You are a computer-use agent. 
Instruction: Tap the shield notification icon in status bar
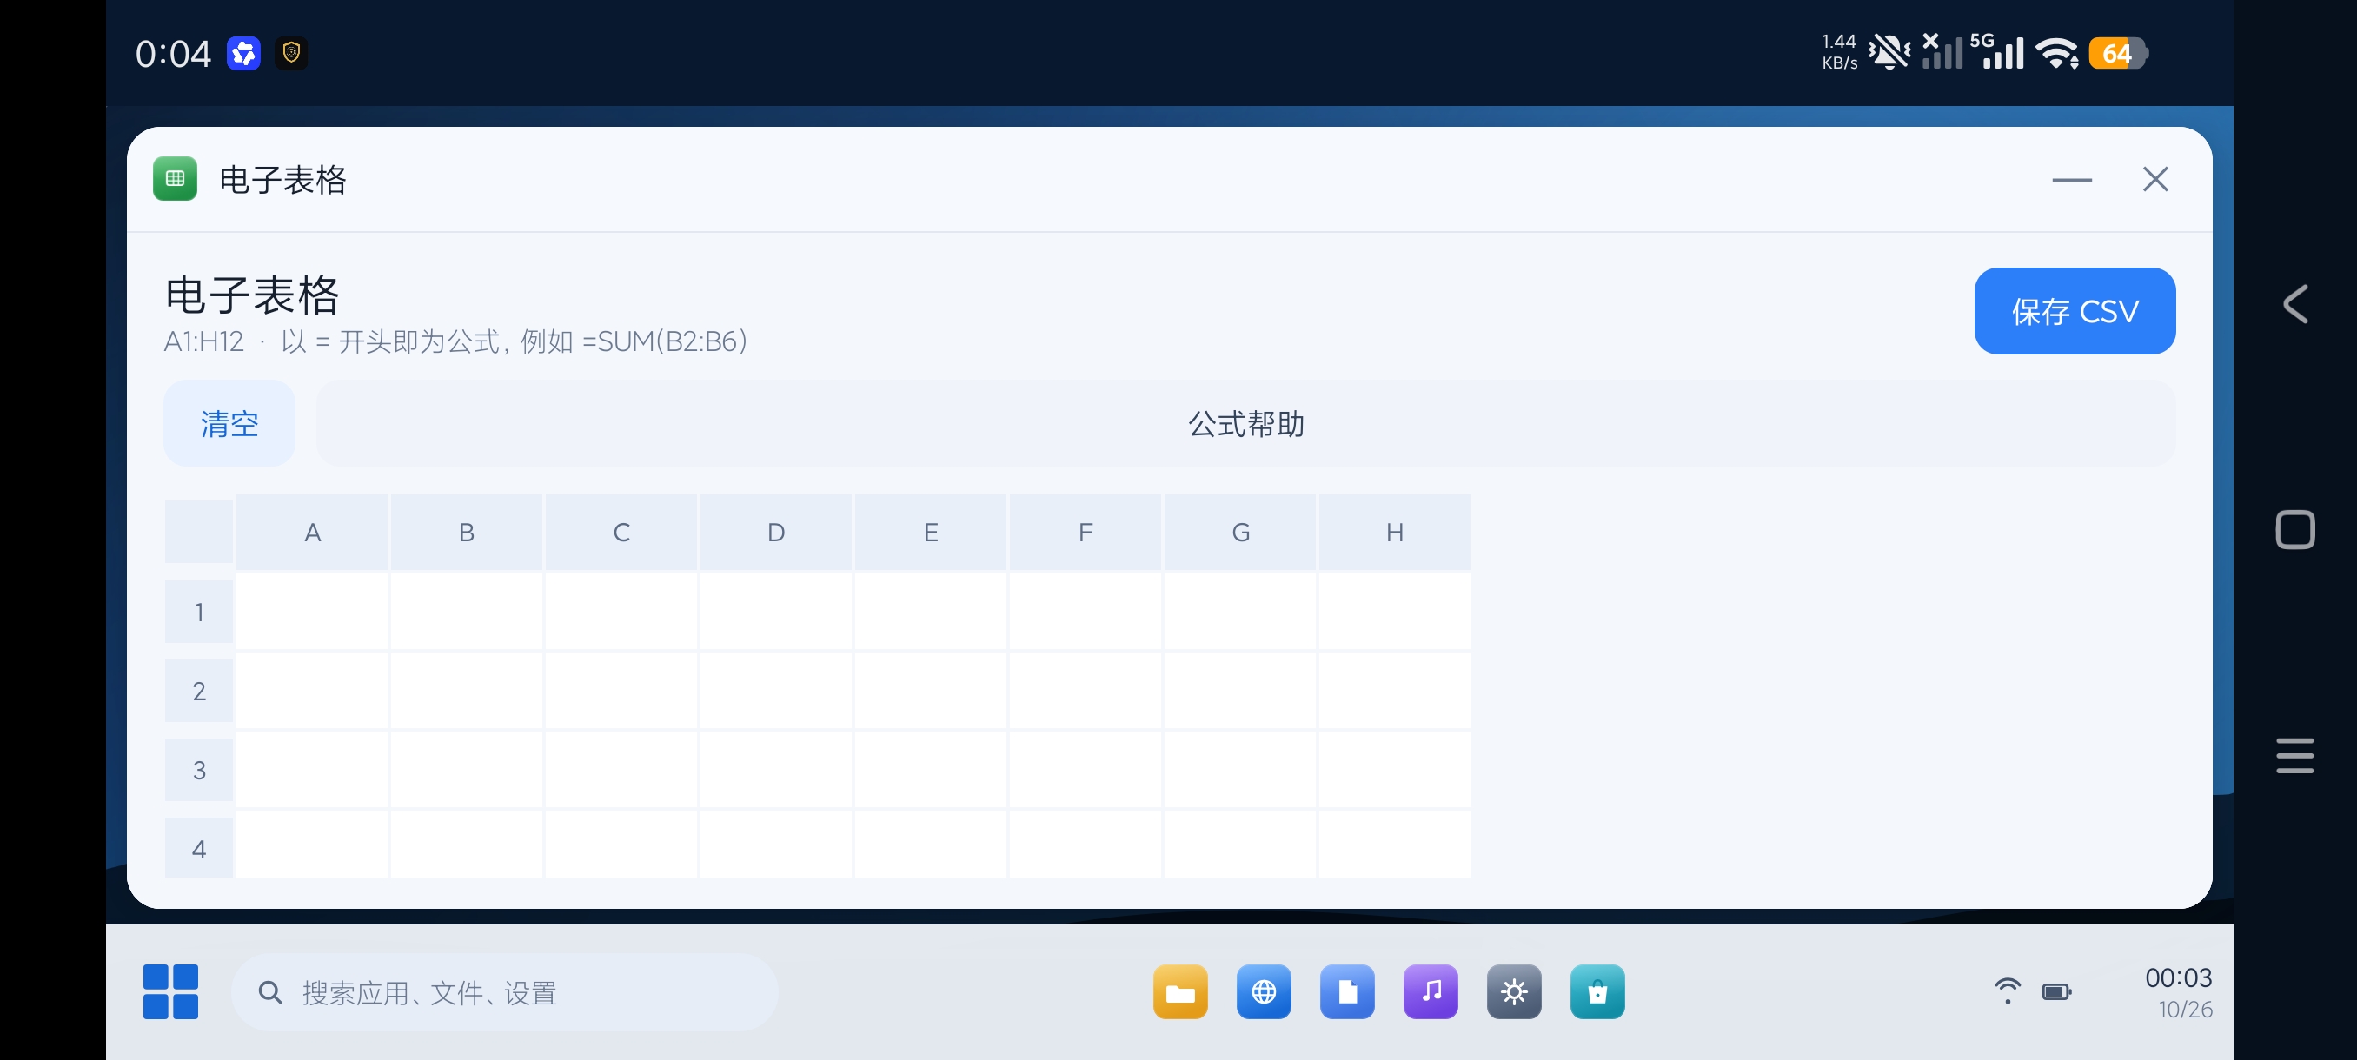291,53
